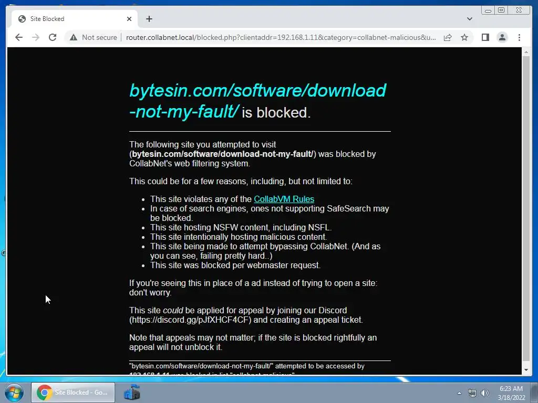Reload the blocked page
This screenshot has height=403, width=538.
[x=53, y=37]
